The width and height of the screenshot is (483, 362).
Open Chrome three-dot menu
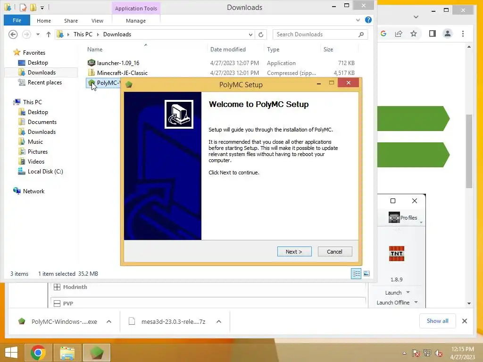point(463,33)
